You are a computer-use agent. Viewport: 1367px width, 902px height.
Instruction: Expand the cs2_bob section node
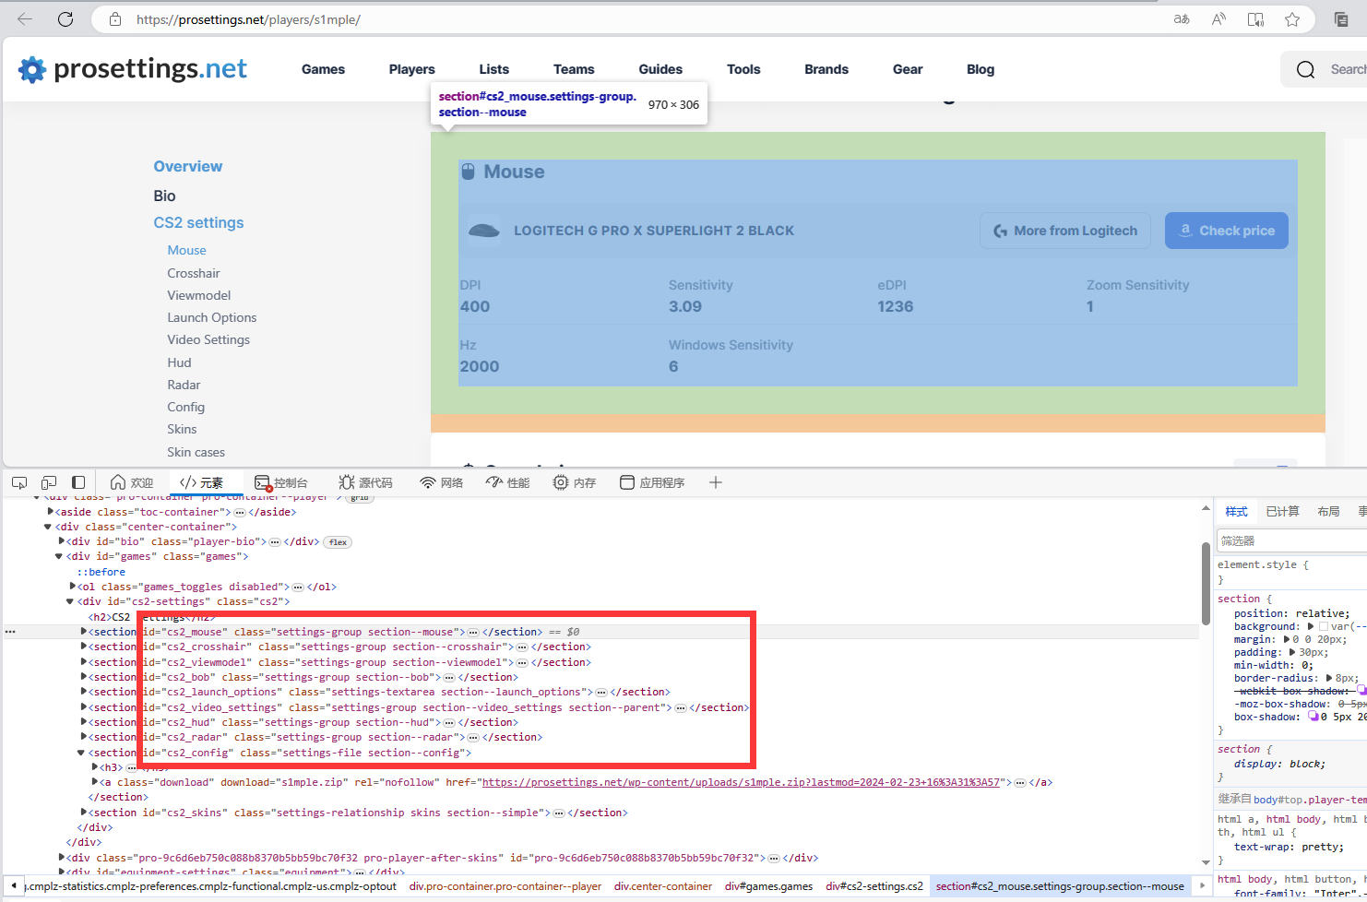[x=84, y=677]
